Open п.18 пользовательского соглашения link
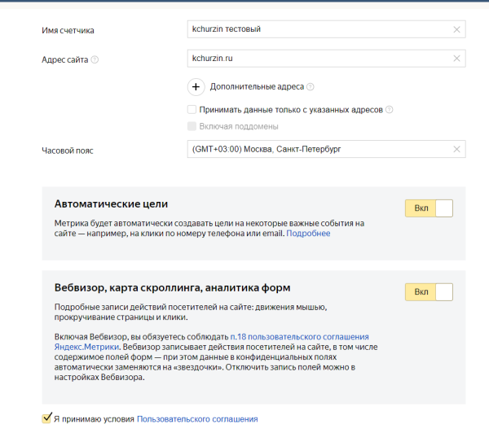 (299, 336)
